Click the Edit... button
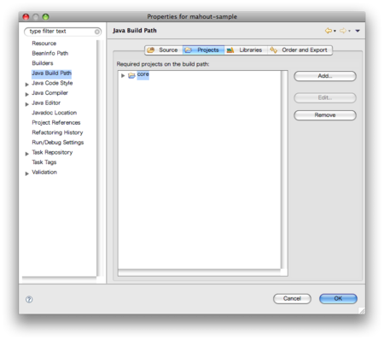 pos(325,97)
